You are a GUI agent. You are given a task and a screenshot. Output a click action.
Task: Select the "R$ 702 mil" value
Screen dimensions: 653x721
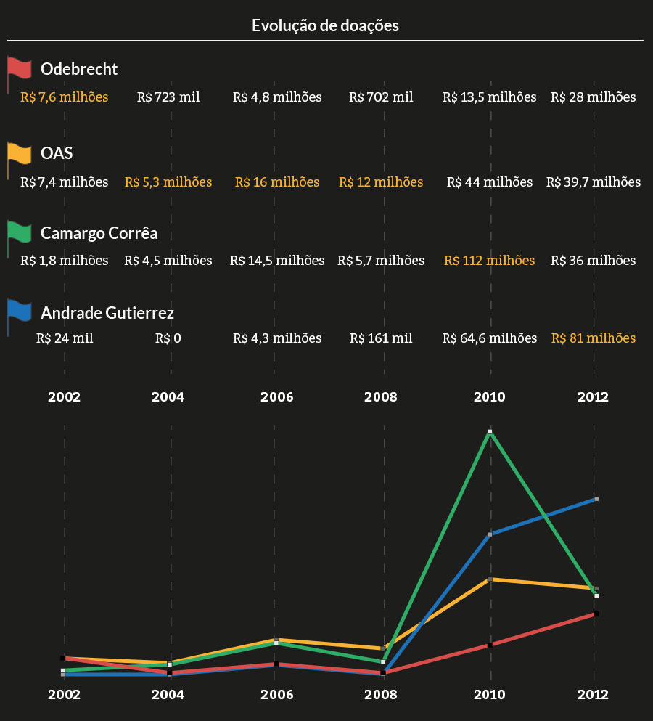381,97
